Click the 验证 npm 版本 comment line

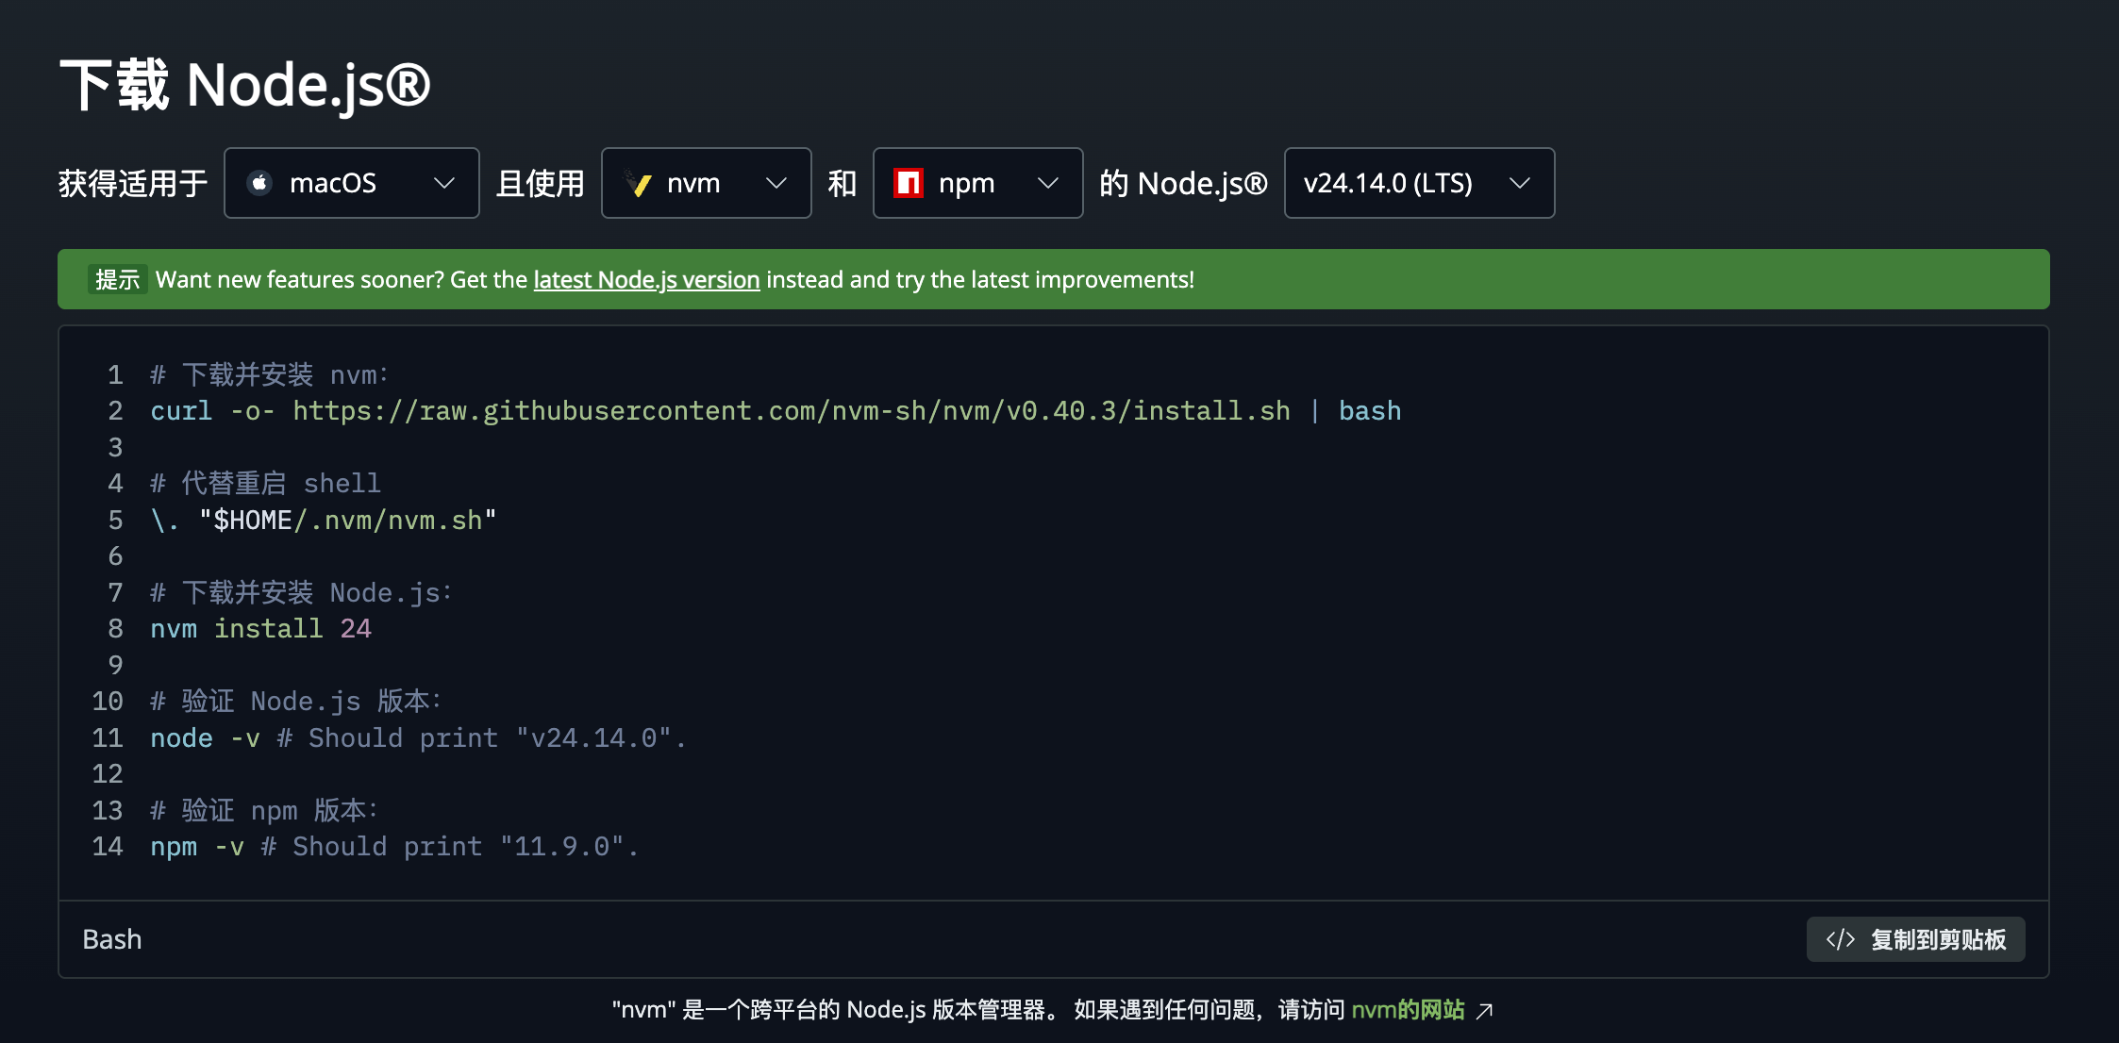tap(264, 811)
